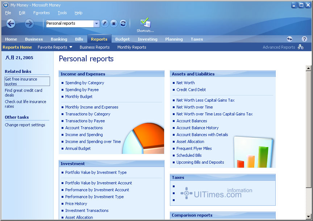Image resolution: width=313 pixels, height=221 pixels.
Task: Open the Edit menu
Action: (x=22, y=13)
